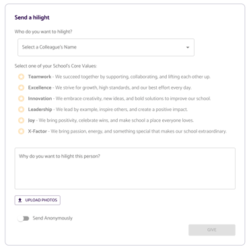
Task: Click the Upload Photos button
Action: click(38, 200)
